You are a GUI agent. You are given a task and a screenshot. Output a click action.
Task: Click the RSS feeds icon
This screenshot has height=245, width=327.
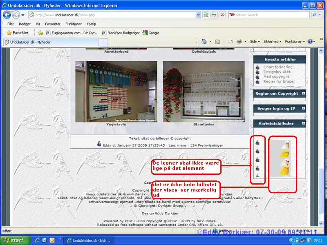[x=217, y=42]
